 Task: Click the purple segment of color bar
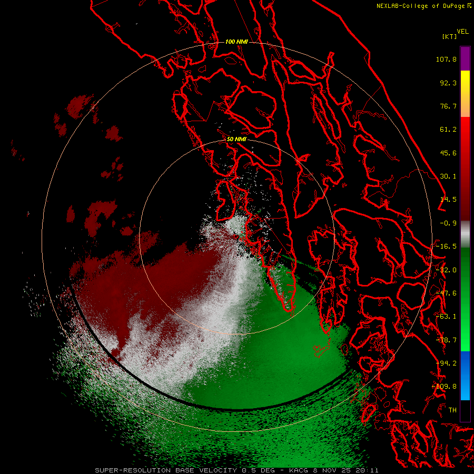point(465,58)
